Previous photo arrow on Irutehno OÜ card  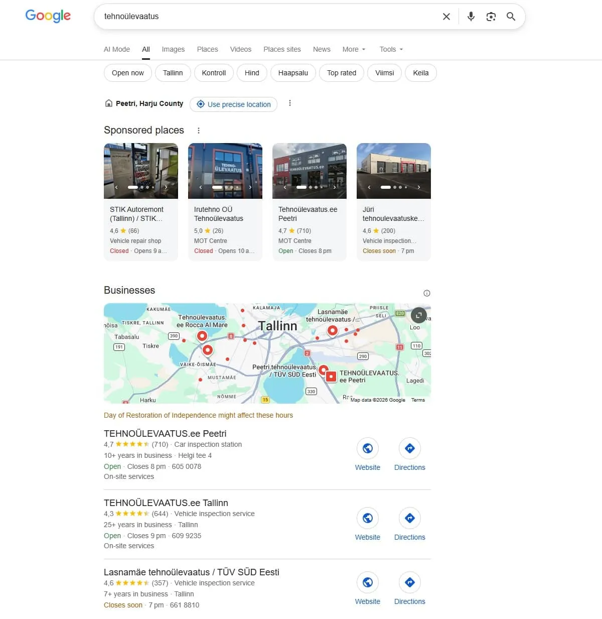point(201,187)
